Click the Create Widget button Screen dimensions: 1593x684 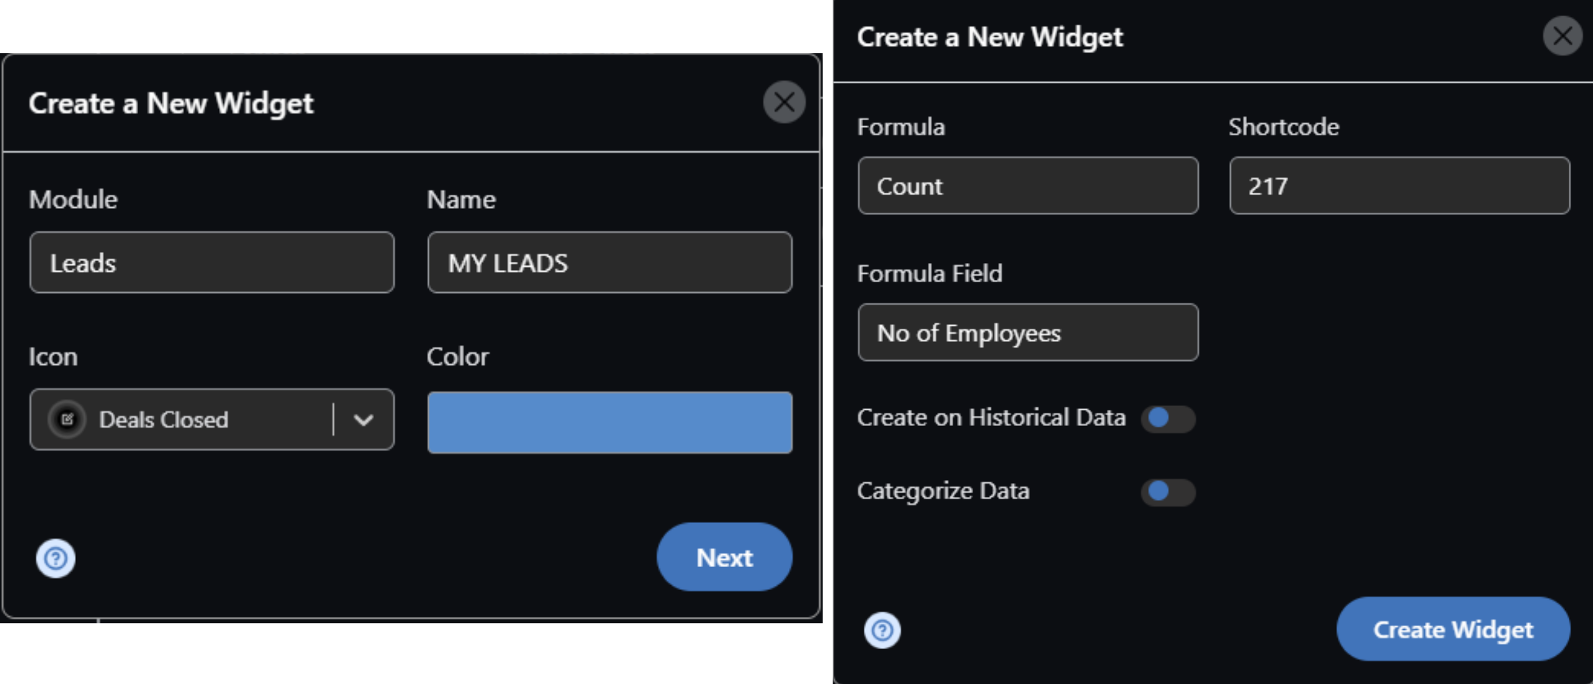(1452, 629)
